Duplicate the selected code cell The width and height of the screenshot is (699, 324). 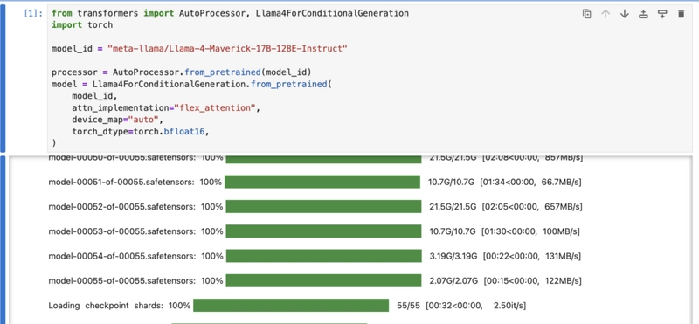pos(586,14)
